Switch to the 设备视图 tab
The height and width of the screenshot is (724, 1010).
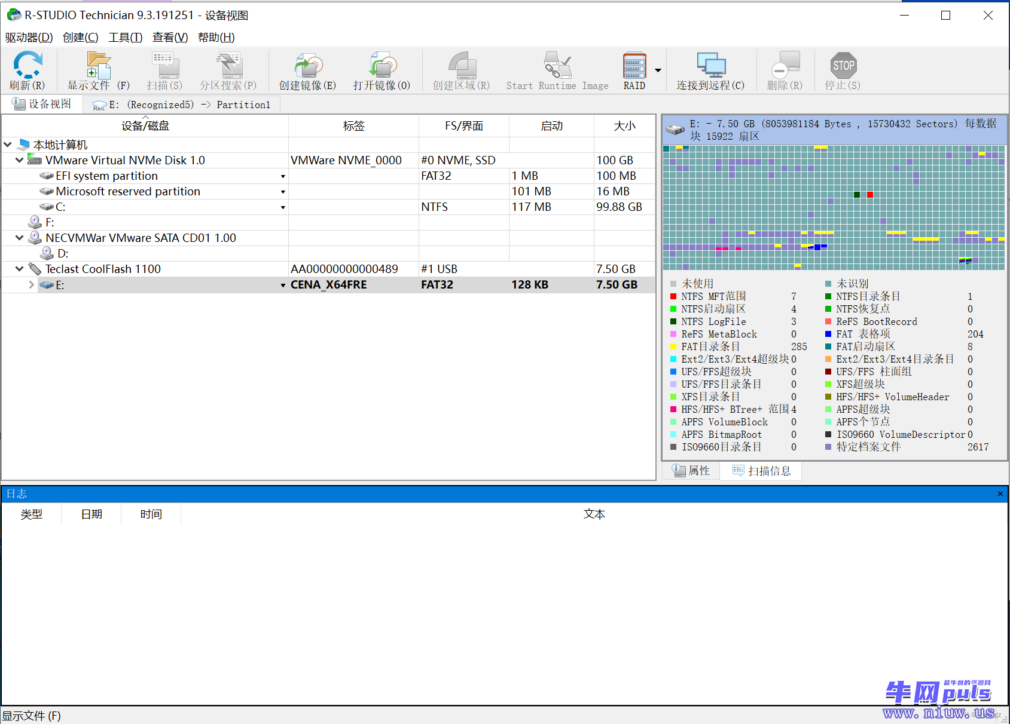click(42, 104)
